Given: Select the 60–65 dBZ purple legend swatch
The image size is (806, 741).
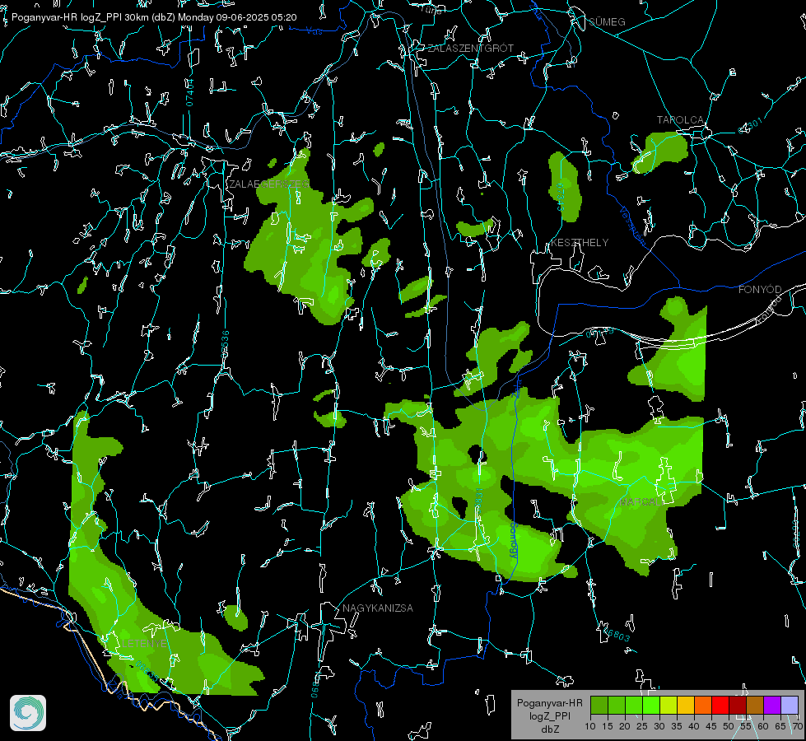Looking at the screenshot, I should (x=772, y=705).
